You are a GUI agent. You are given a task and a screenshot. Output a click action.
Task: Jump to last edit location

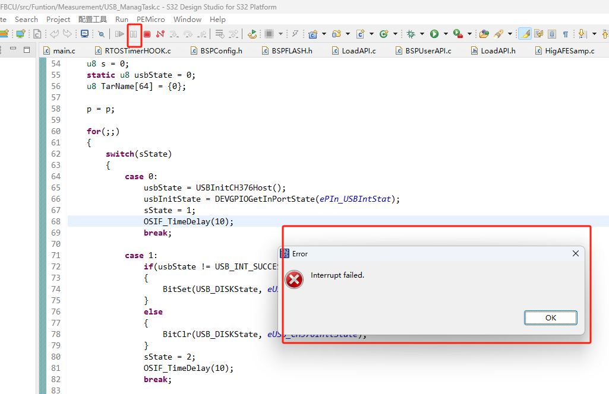pyautogui.click(x=538, y=34)
